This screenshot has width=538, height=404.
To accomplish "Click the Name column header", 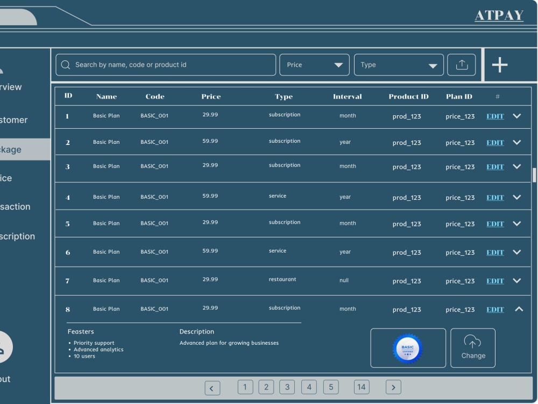I will (x=107, y=96).
